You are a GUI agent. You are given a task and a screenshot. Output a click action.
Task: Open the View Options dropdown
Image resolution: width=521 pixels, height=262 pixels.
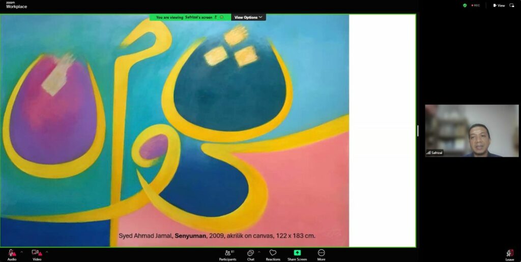coord(248,17)
